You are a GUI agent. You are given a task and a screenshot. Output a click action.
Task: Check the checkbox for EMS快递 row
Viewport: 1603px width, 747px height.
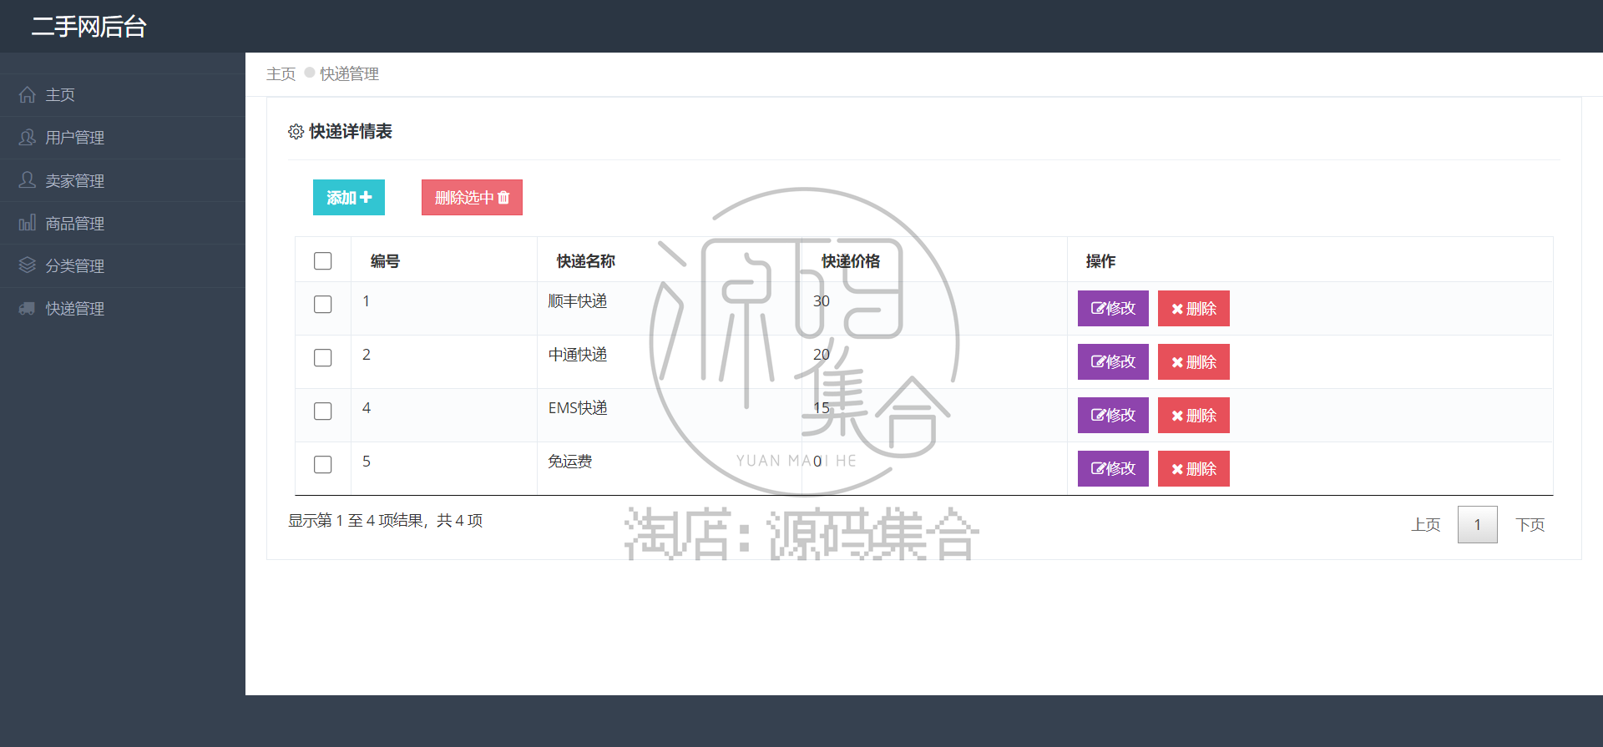click(323, 411)
